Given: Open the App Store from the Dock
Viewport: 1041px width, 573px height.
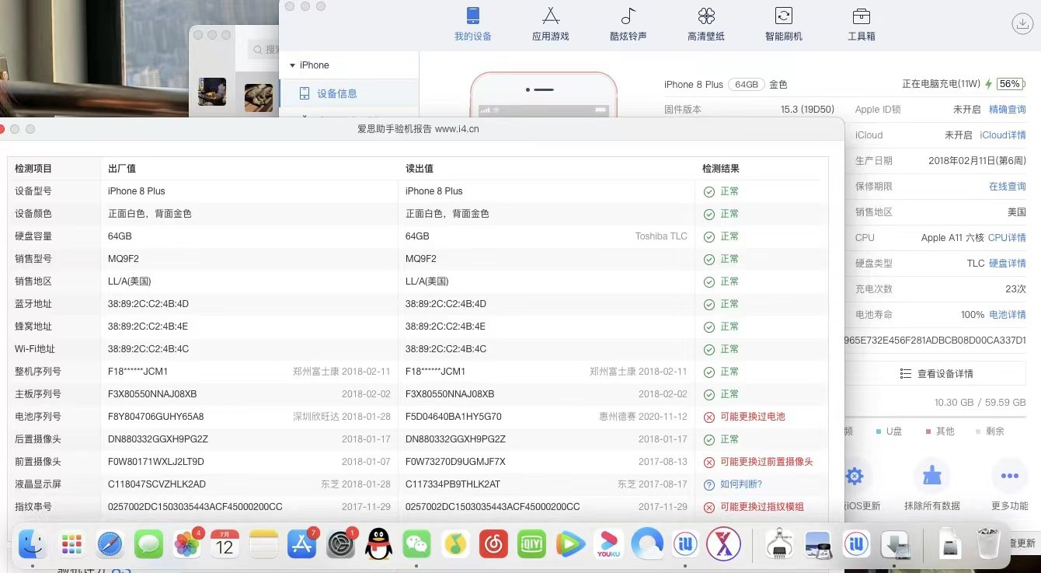Looking at the screenshot, I should click(x=301, y=544).
